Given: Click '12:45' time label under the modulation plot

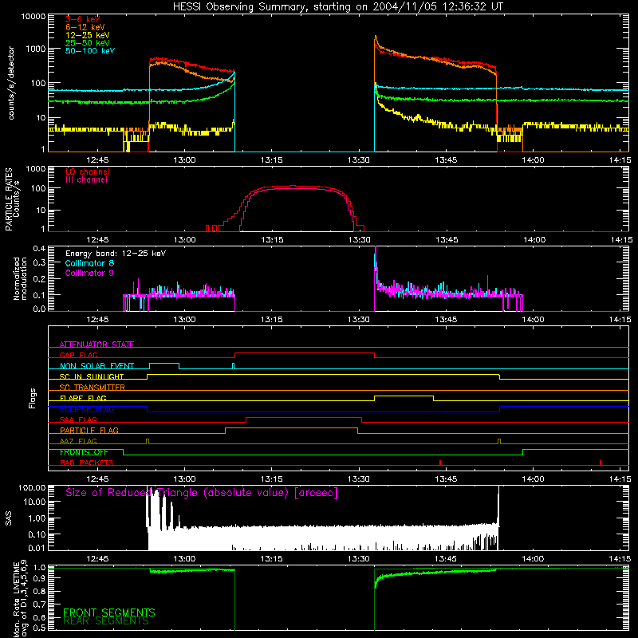Looking at the screenshot, I should (97, 319).
